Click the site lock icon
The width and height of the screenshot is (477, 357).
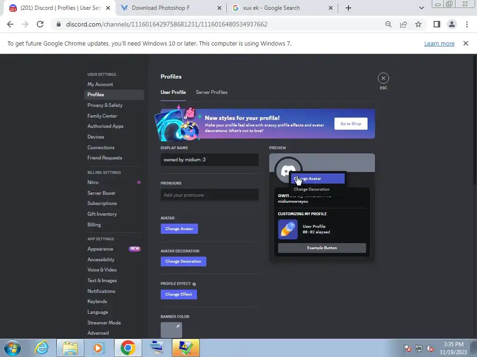coord(59,24)
